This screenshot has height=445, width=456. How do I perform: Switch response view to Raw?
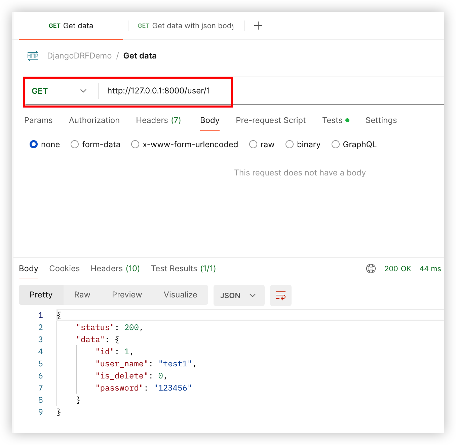82,295
